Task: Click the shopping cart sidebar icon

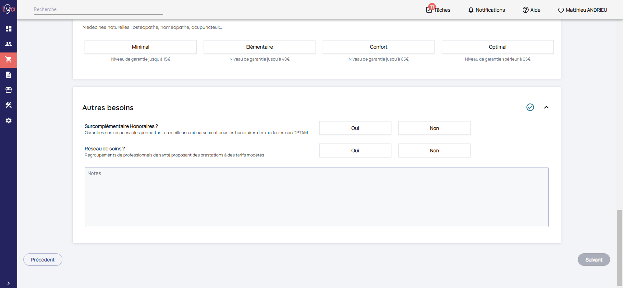Action: (8, 60)
